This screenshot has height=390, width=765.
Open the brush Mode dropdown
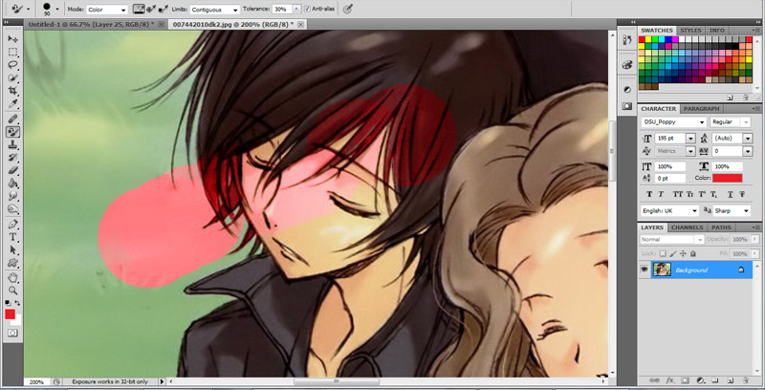(x=107, y=10)
